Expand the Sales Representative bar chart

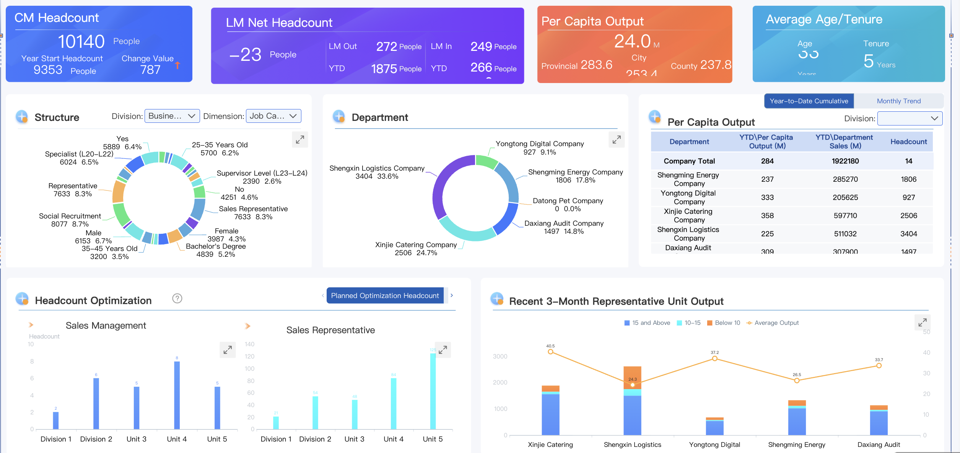pos(443,350)
